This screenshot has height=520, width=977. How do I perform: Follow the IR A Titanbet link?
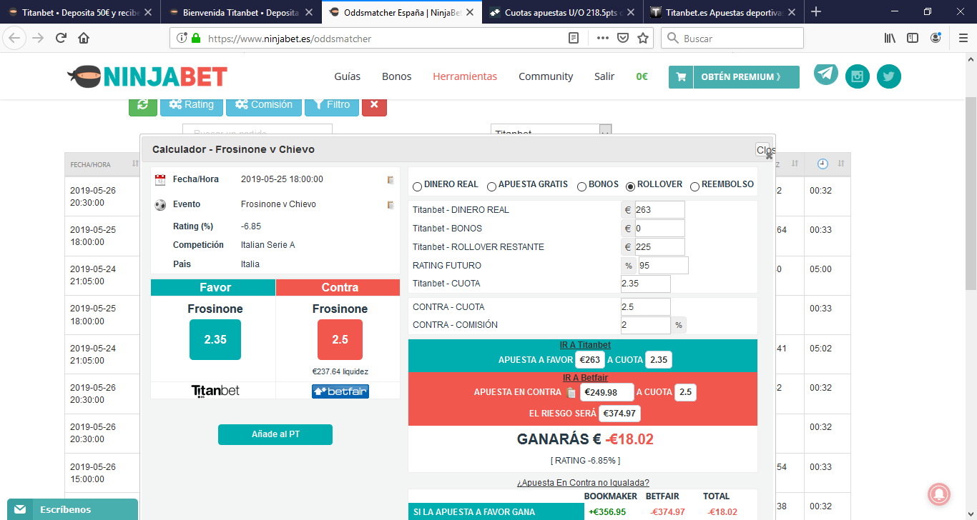(x=585, y=345)
